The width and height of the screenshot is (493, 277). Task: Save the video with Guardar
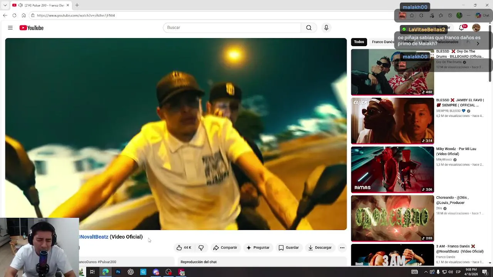click(289, 248)
